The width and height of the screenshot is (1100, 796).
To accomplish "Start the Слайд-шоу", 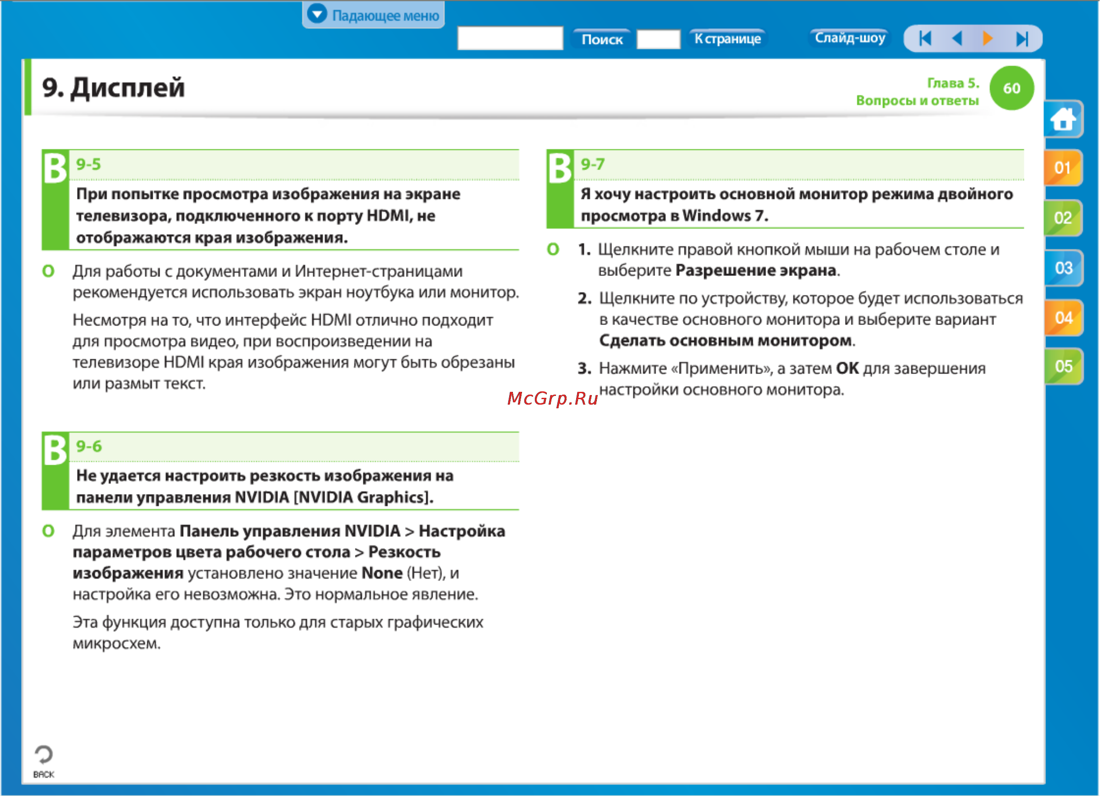I will (x=849, y=38).
